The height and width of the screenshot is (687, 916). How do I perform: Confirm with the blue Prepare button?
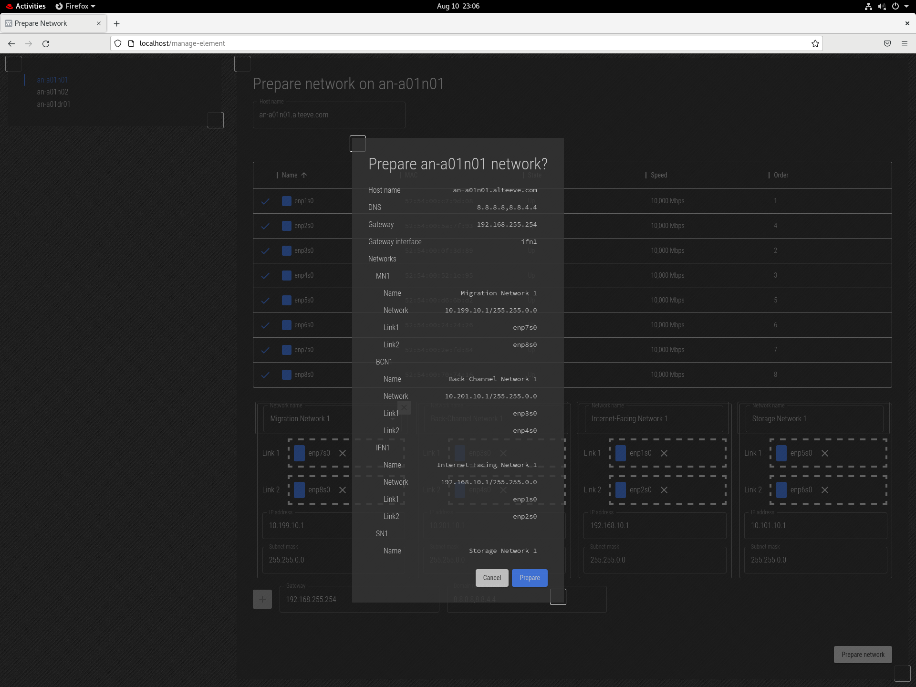(x=529, y=578)
